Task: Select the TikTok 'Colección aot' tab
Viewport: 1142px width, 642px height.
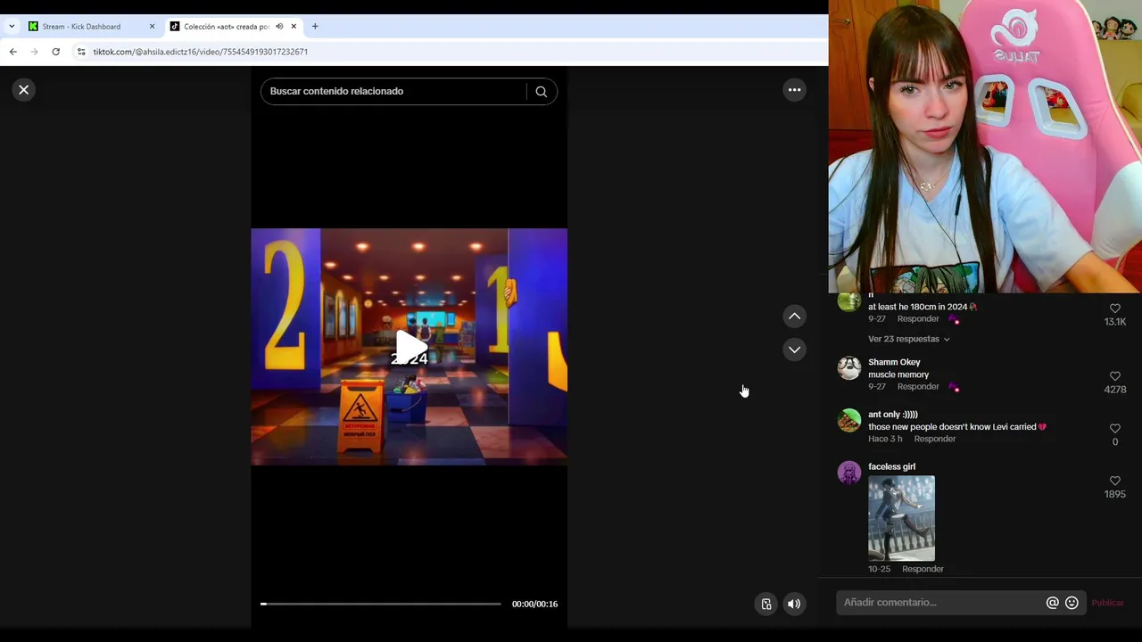Action: pos(227,27)
